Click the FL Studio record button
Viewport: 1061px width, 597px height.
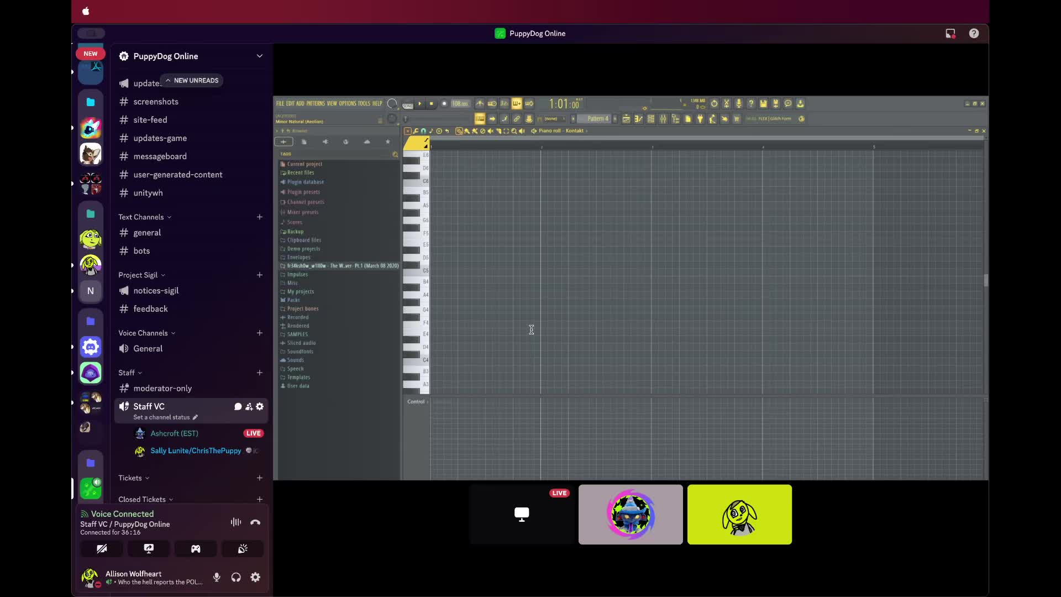click(444, 103)
